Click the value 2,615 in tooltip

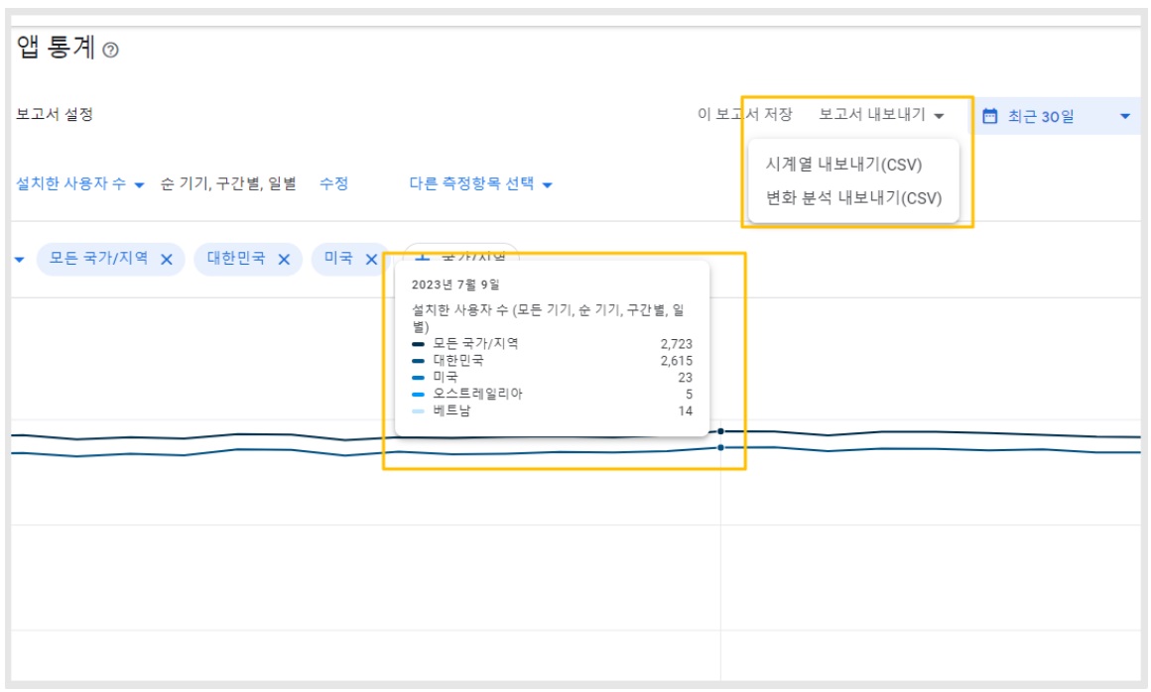(676, 361)
